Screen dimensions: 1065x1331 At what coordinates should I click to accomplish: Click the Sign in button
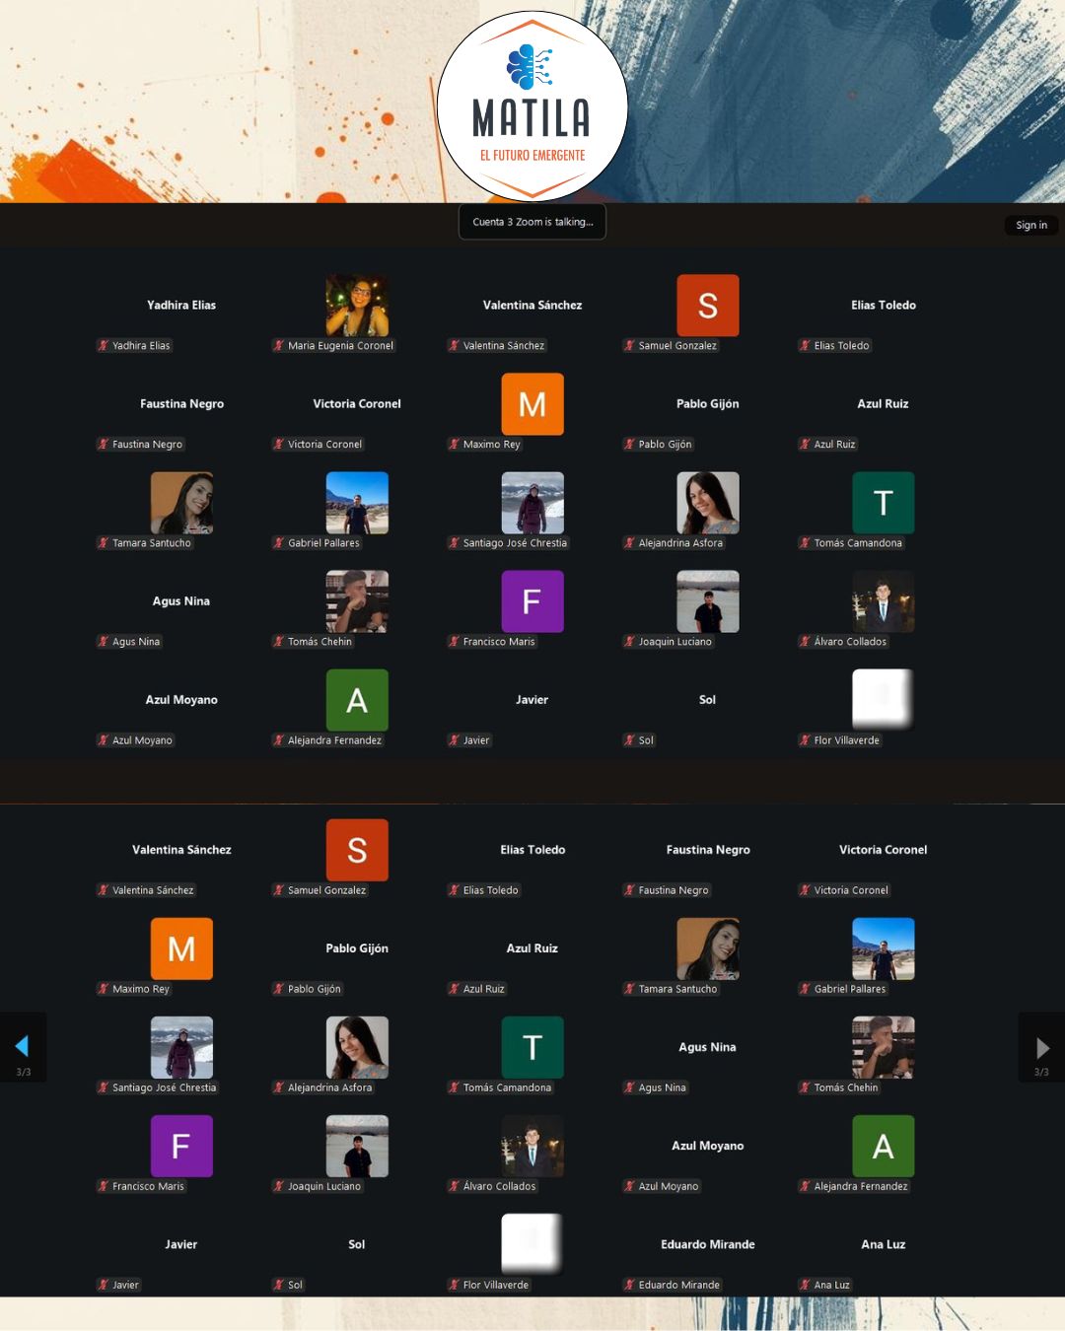[1031, 225]
